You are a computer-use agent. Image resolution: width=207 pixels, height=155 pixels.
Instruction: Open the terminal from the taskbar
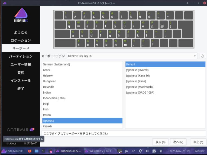click(x=43, y=151)
